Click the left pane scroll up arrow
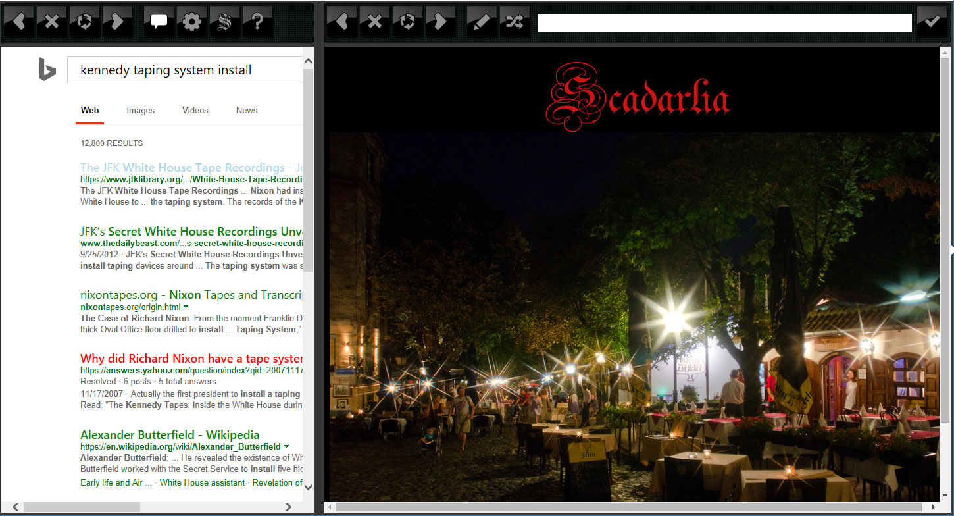The width and height of the screenshot is (954, 516). click(x=309, y=62)
